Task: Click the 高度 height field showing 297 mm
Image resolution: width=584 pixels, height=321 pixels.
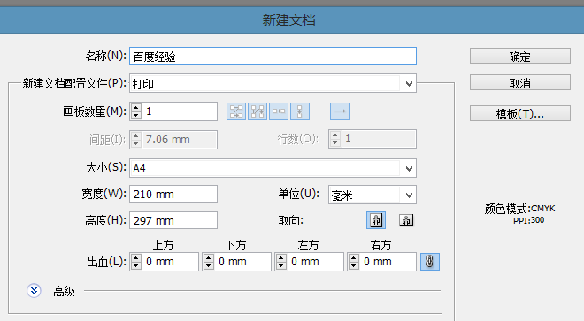Action: 173,220
